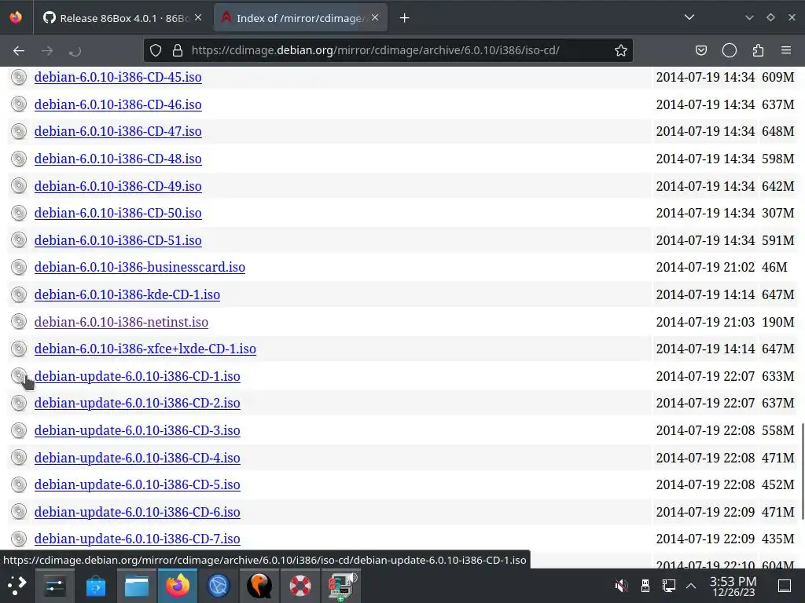Open the list all tabs chevron
Viewport: 805px width, 603px height.
(689, 17)
